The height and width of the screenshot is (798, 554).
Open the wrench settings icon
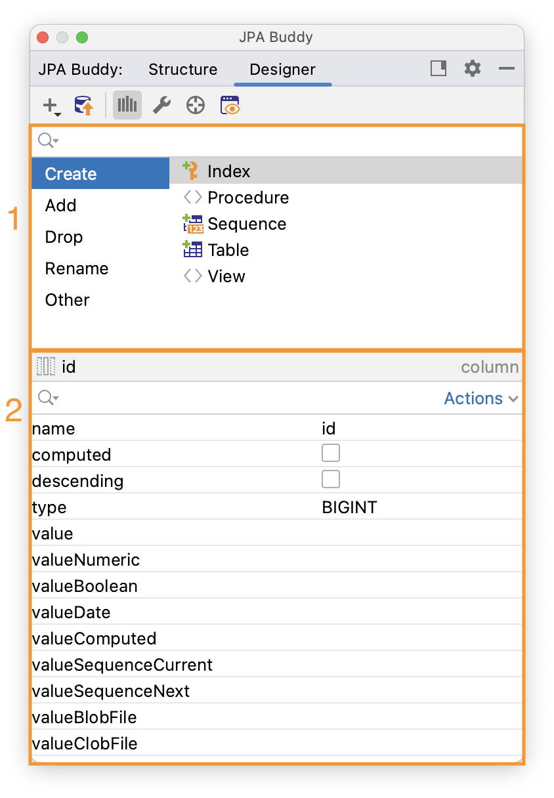click(161, 105)
